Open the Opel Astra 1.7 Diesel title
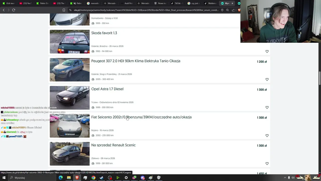Screen dimensions: 321x181 coord(107,89)
